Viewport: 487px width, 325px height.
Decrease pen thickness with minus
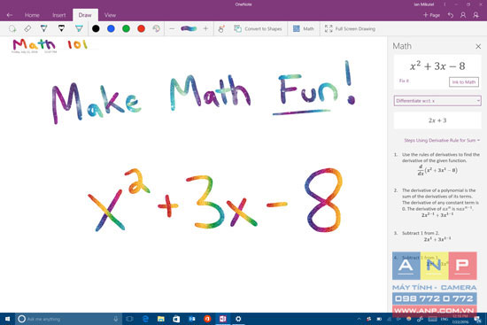172,28
